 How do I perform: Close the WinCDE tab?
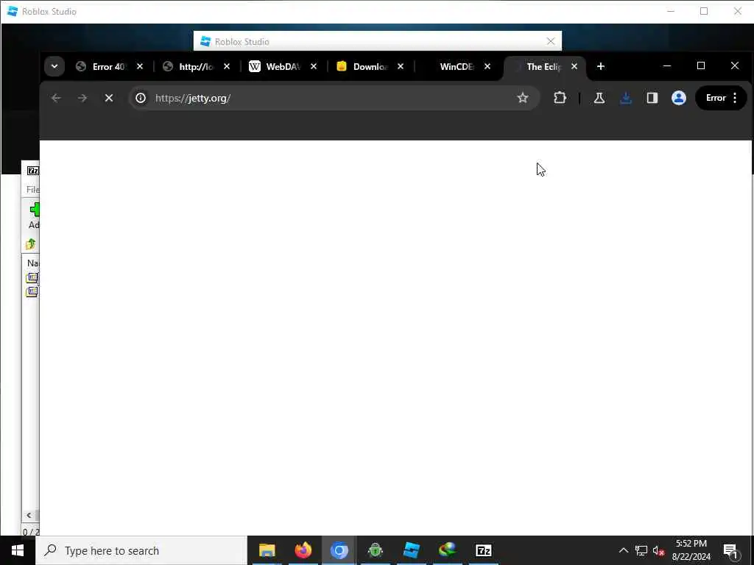point(487,66)
